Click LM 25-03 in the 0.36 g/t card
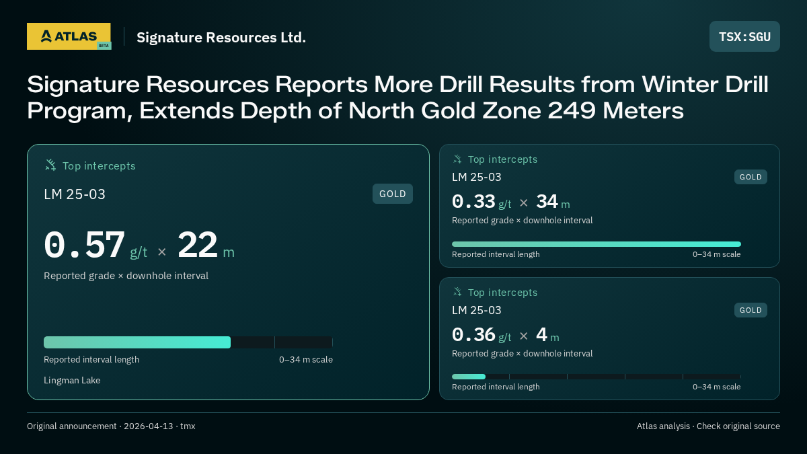Image resolution: width=807 pixels, height=454 pixels. [477, 311]
